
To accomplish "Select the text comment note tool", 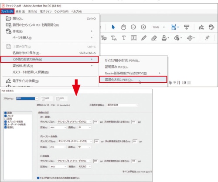I will pyautogui.click(x=104, y=38).
